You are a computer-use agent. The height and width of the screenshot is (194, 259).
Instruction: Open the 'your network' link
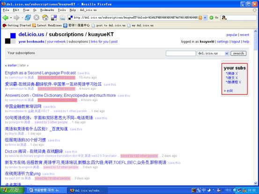tap(56, 42)
